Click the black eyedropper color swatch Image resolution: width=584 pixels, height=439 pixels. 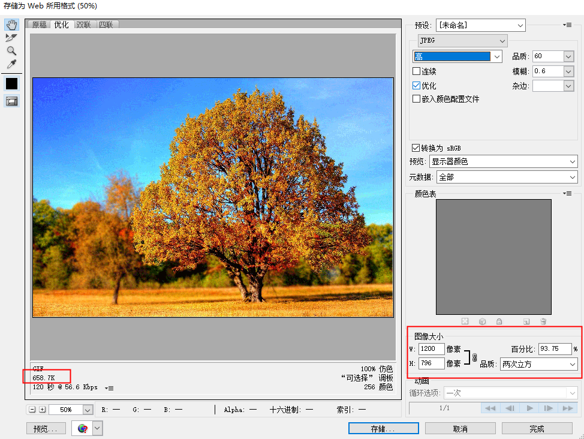[11, 83]
